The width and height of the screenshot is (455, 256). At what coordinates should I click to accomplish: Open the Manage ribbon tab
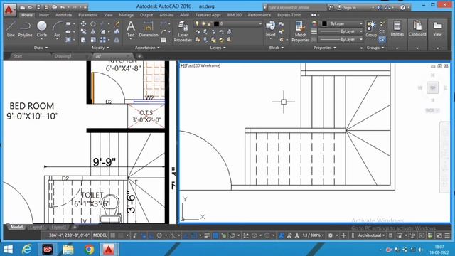127,15
